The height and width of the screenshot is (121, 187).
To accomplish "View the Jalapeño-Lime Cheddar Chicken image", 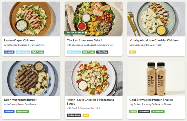I will pos(156,19).
